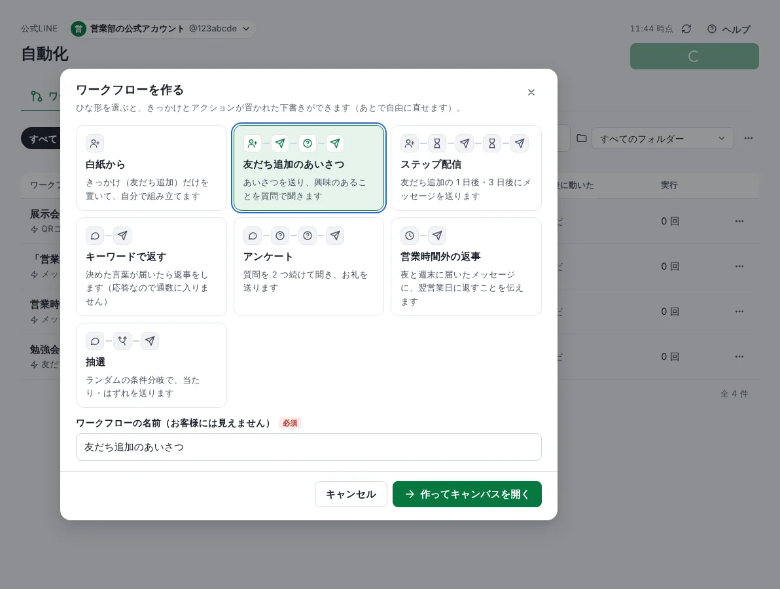Click the 全 4 件 count text

(734, 393)
